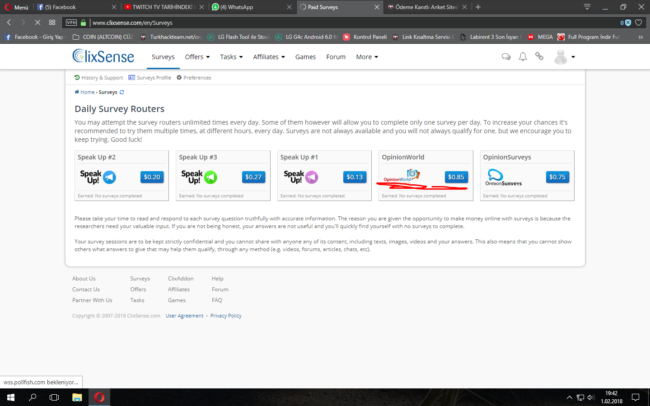
Task: Switch to the Ödeme Kanıtlı Anket tab
Action: coord(427,7)
